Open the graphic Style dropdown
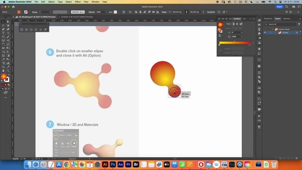 [118, 12]
